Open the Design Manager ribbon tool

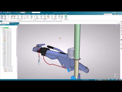point(55,17)
